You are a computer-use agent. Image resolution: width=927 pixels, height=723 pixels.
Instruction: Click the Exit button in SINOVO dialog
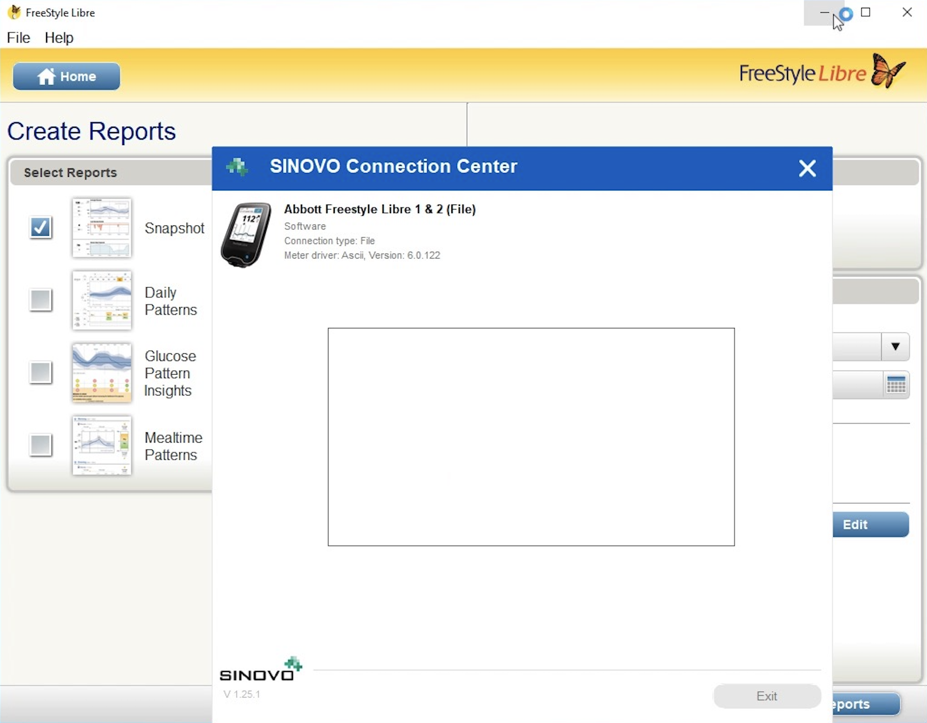point(767,696)
